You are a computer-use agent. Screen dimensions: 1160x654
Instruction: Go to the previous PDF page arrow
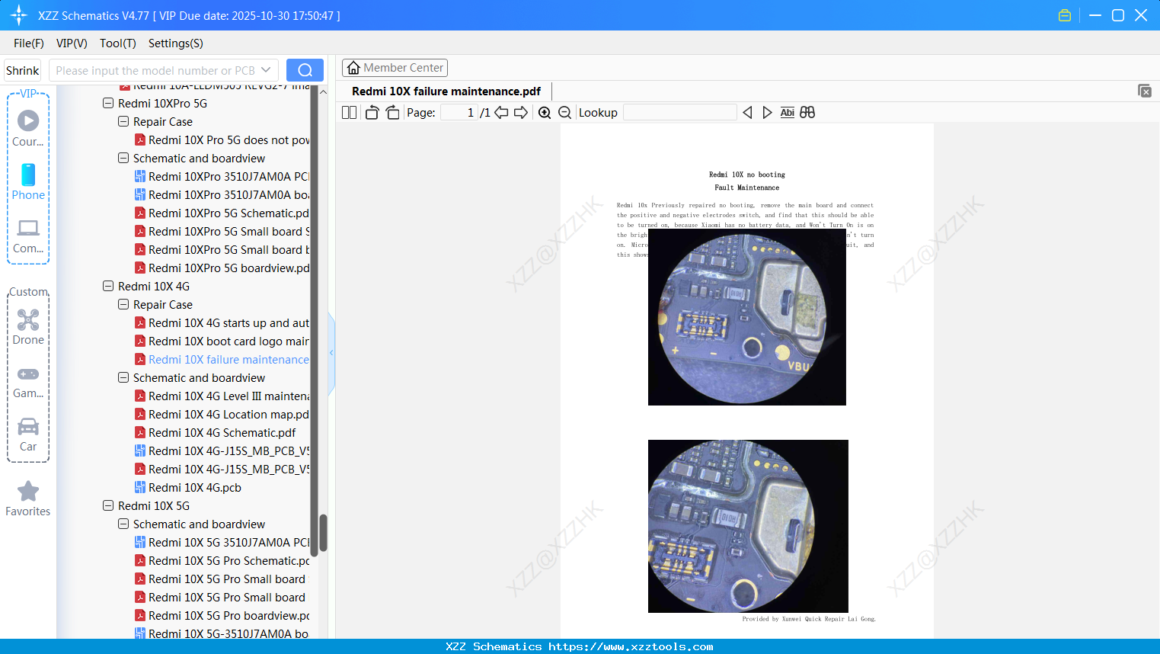tap(501, 113)
